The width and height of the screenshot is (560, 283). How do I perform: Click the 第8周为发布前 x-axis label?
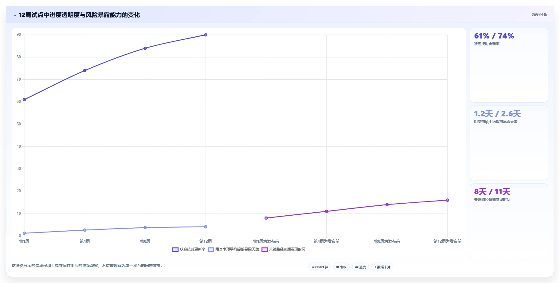click(387, 241)
